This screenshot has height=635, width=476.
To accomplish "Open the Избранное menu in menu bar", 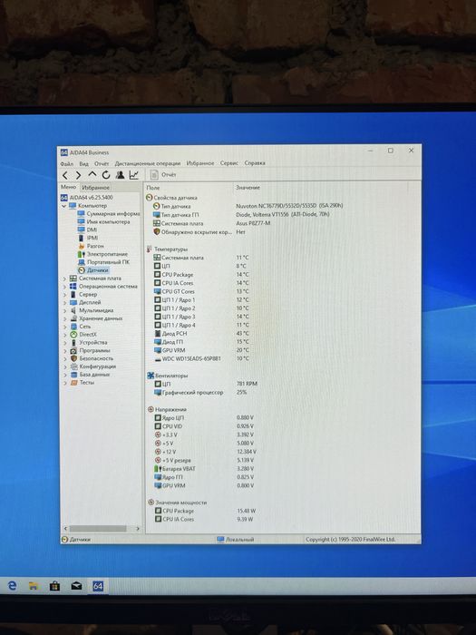I will (x=200, y=162).
